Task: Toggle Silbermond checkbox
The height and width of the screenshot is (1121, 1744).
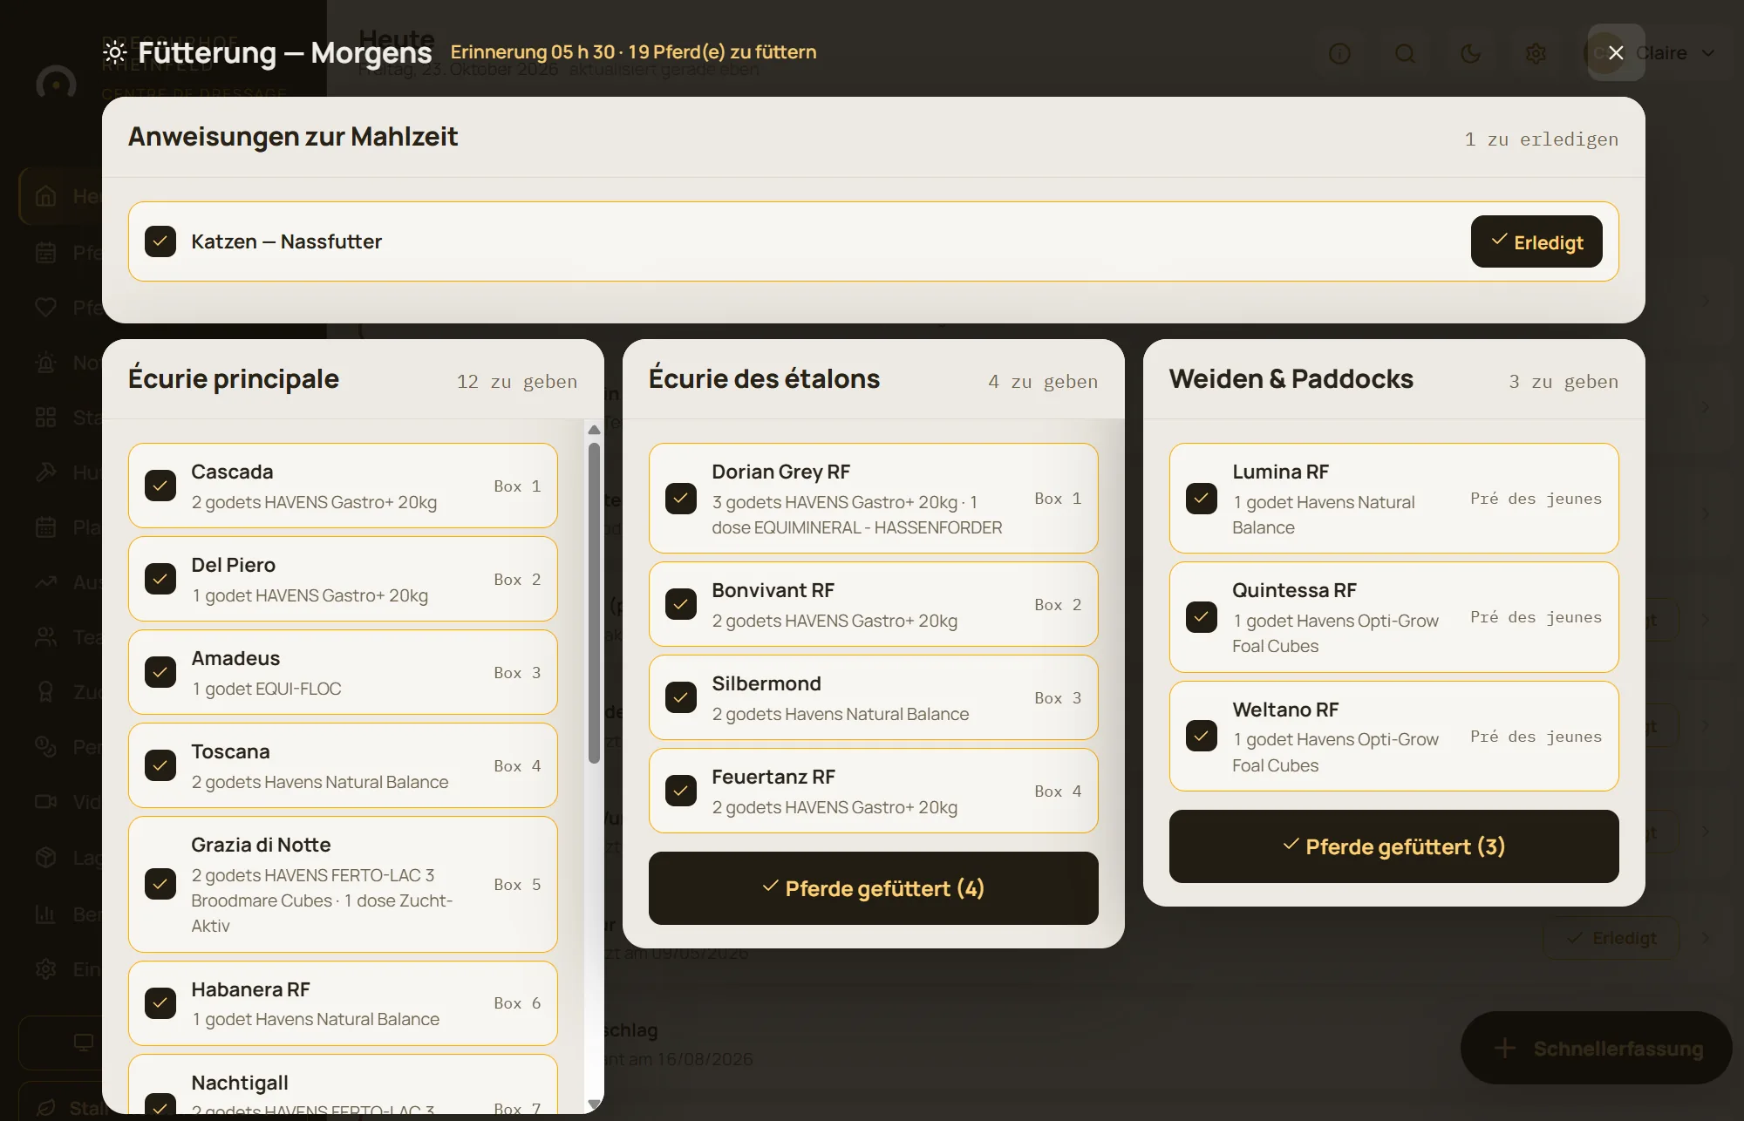Action: [x=681, y=697]
